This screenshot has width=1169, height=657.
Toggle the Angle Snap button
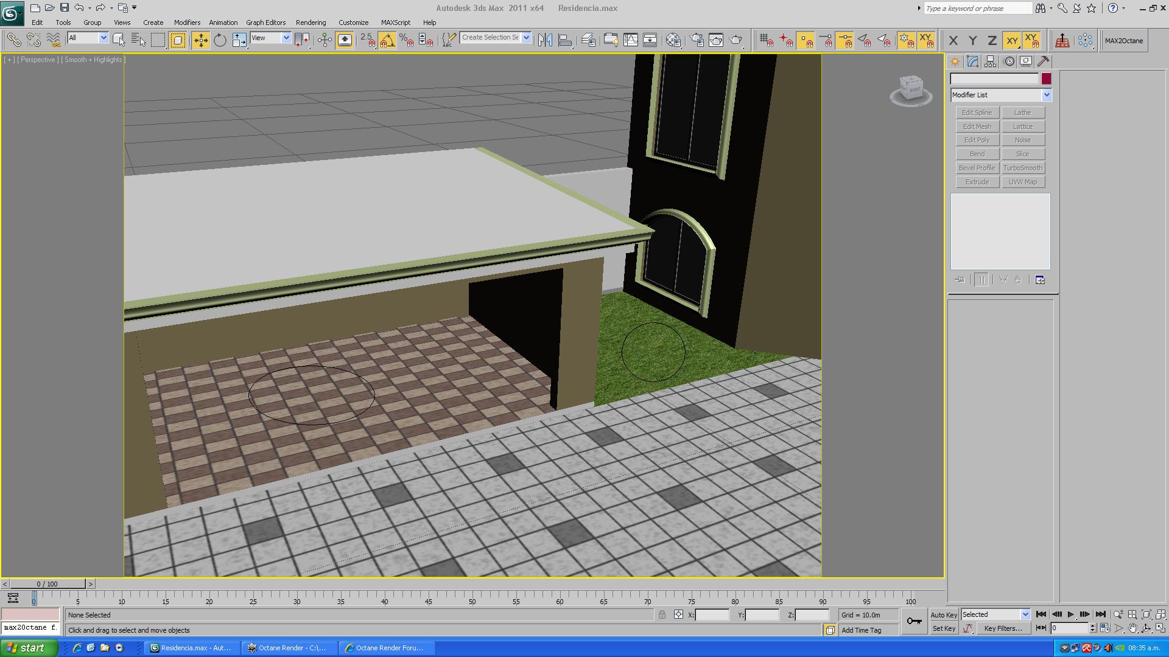tap(387, 40)
